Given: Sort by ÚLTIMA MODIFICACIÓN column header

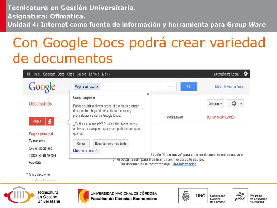Looking at the screenshot, I should pos(221,117).
